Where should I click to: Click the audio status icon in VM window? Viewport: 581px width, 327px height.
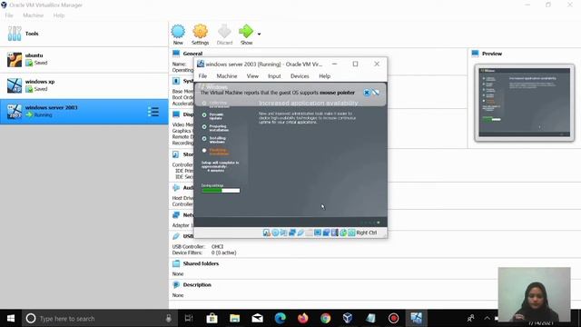click(283, 233)
